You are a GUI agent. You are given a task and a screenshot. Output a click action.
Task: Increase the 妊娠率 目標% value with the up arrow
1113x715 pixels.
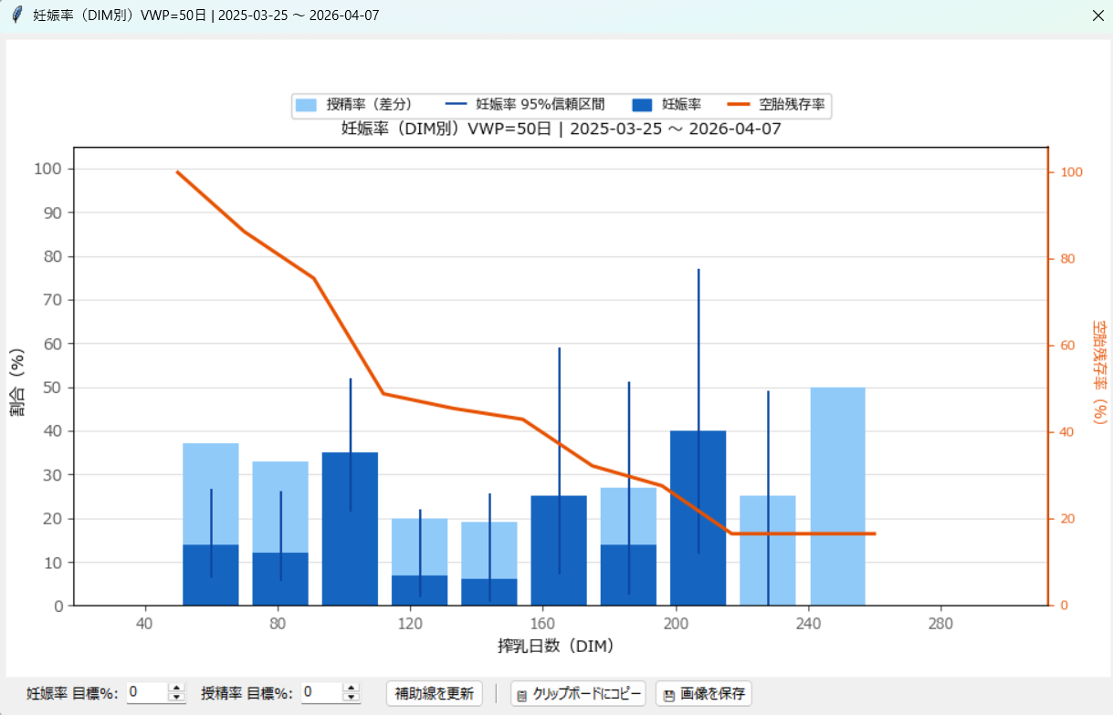click(x=177, y=688)
